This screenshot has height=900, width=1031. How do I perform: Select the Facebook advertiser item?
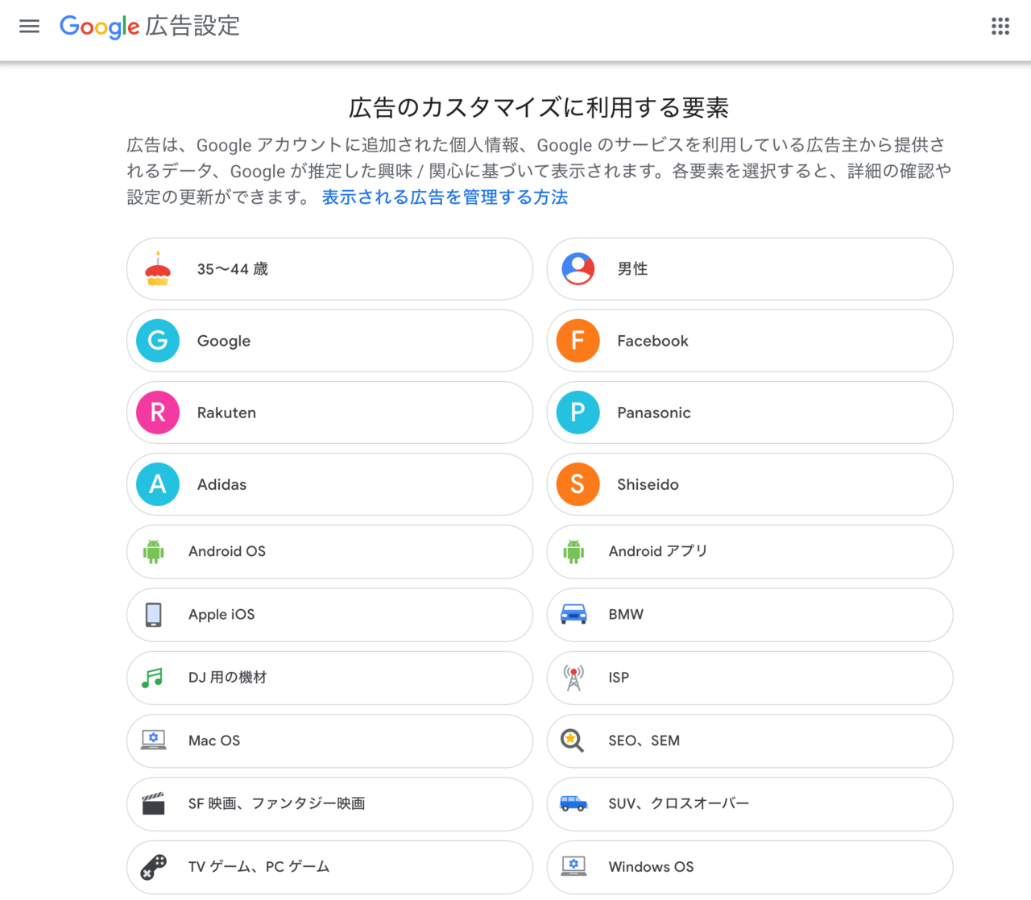point(749,341)
